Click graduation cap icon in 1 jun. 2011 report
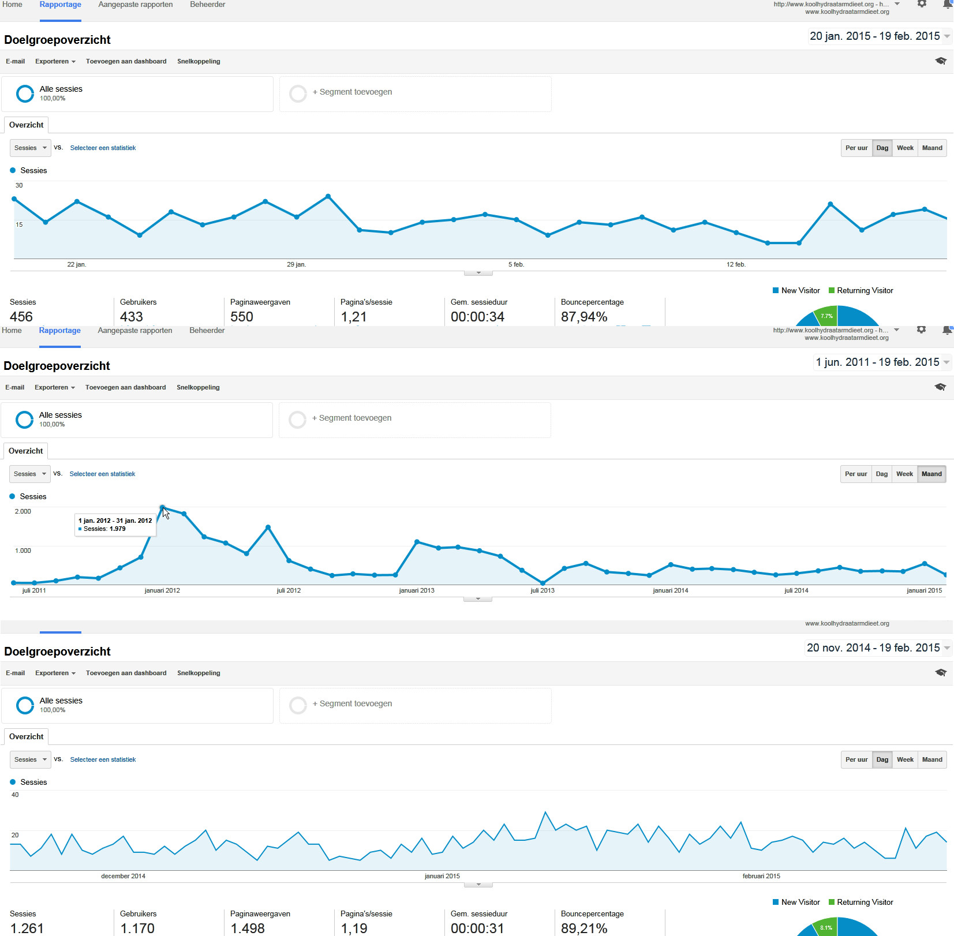This screenshot has height=936, width=954. (940, 387)
